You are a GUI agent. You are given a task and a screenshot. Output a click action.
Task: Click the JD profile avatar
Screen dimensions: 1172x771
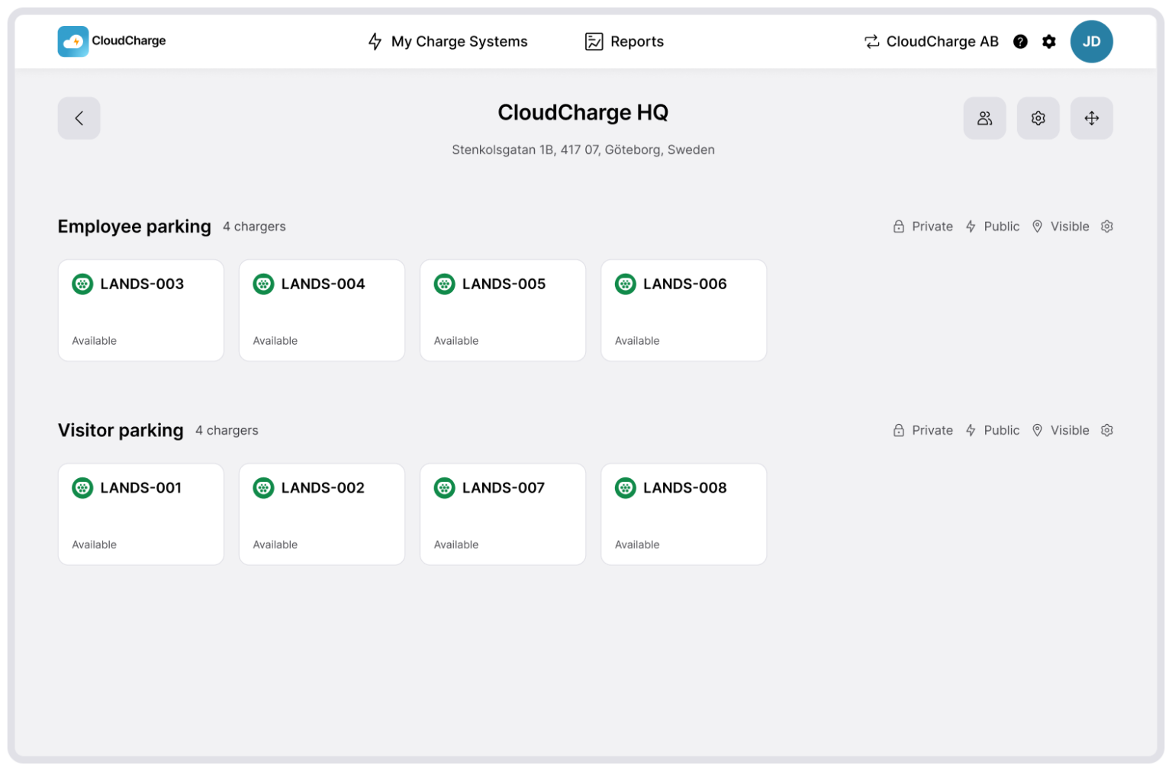tap(1092, 41)
